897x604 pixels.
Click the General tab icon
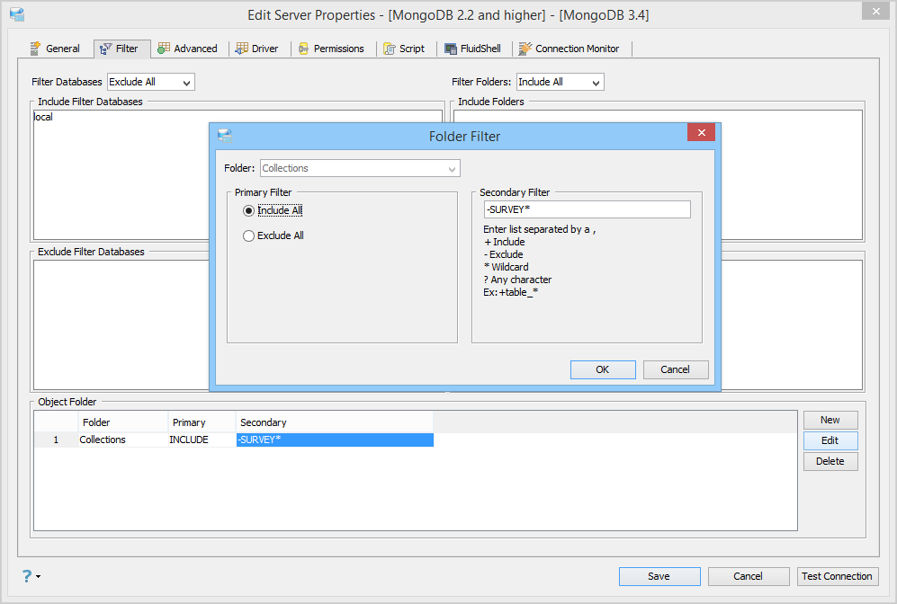(35, 49)
